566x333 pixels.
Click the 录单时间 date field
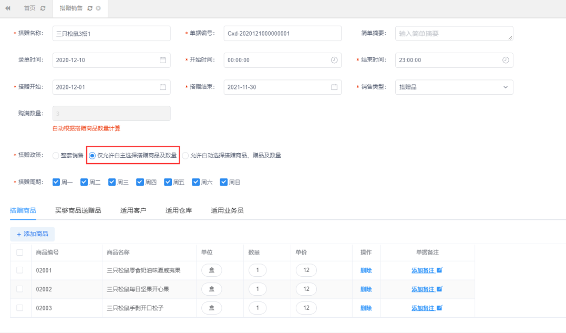[x=111, y=60]
